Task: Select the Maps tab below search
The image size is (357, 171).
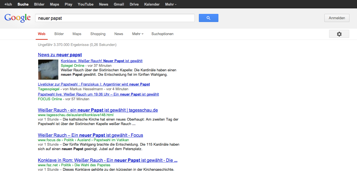Action: [77, 34]
